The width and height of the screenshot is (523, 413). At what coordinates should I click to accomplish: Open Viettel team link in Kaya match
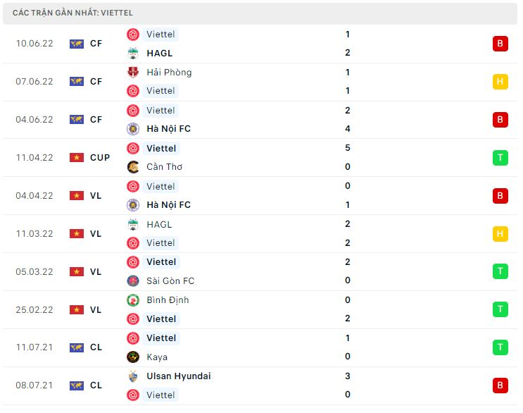click(161, 338)
